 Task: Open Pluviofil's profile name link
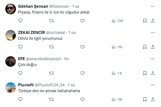click(25, 85)
